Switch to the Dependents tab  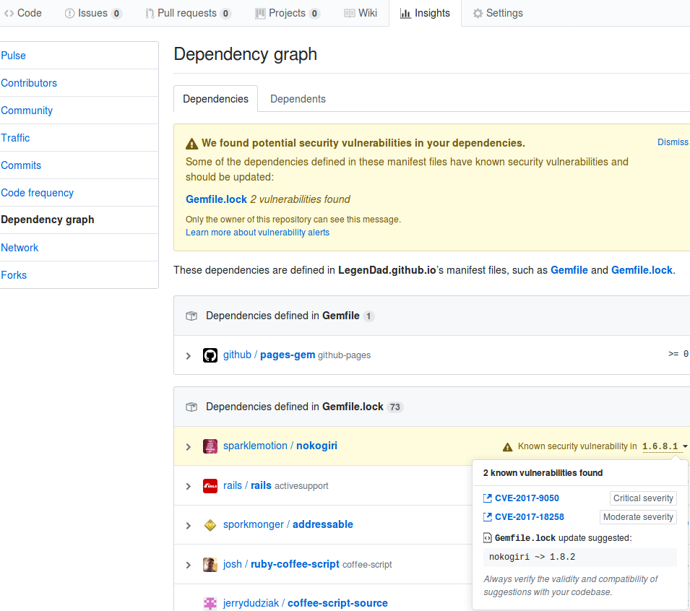pyautogui.click(x=298, y=99)
